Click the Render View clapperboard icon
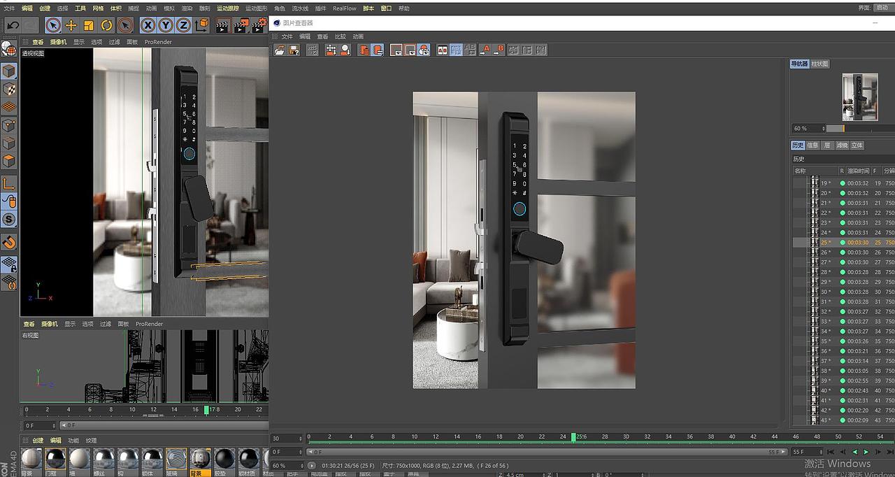The width and height of the screenshot is (895, 477). click(x=222, y=26)
